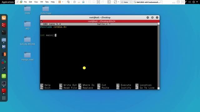
Task: Take a snapshot using the clock icon
Action: 74,2
